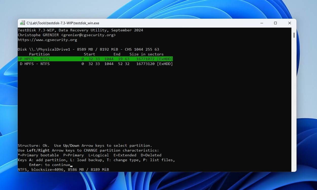Click the https://www.cgsecurity.org URL text
The height and width of the screenshot is (190, 317).
[47, 40]
